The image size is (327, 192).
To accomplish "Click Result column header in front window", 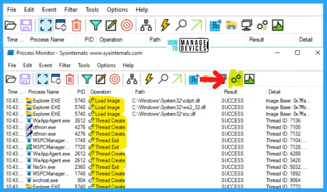I will pos(230,92).
